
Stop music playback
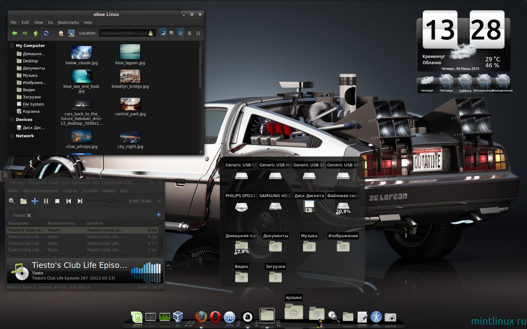point(57,201)
